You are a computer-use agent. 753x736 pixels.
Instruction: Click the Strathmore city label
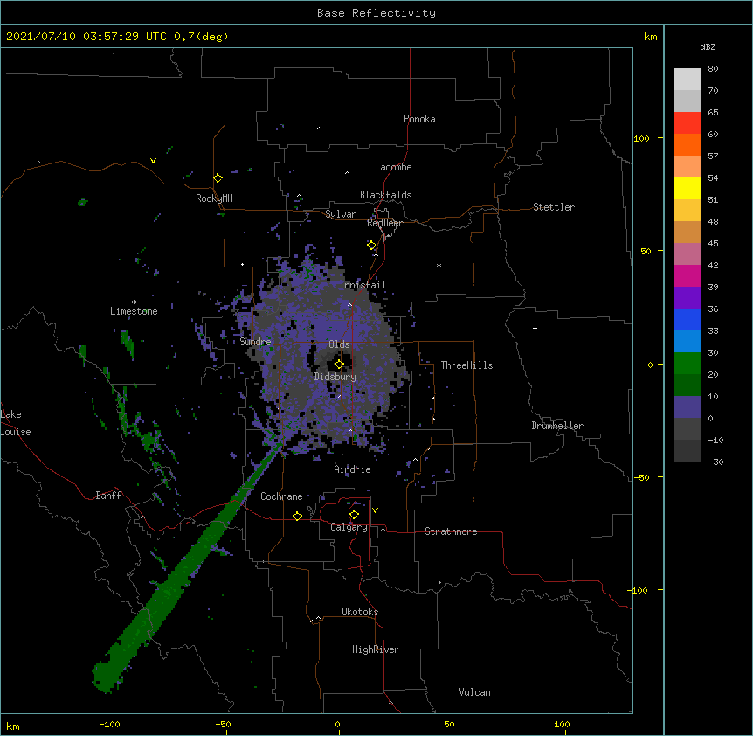[x=451, y=531]
